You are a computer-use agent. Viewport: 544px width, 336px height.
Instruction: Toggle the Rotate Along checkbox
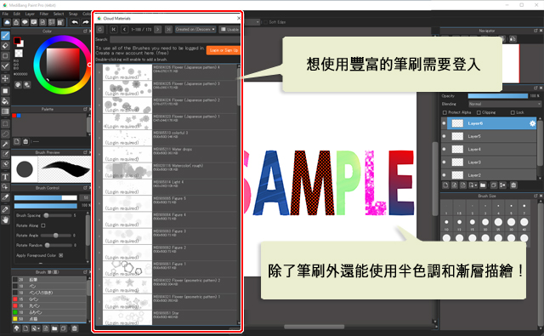click(43, 225)
